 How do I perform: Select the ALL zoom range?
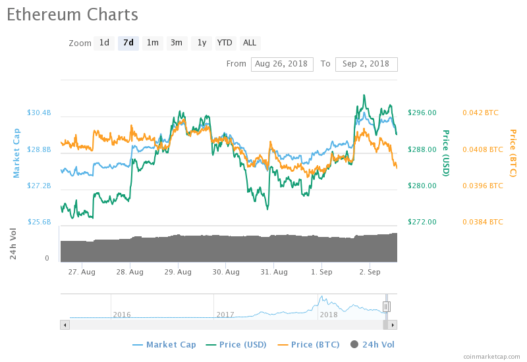250,43
